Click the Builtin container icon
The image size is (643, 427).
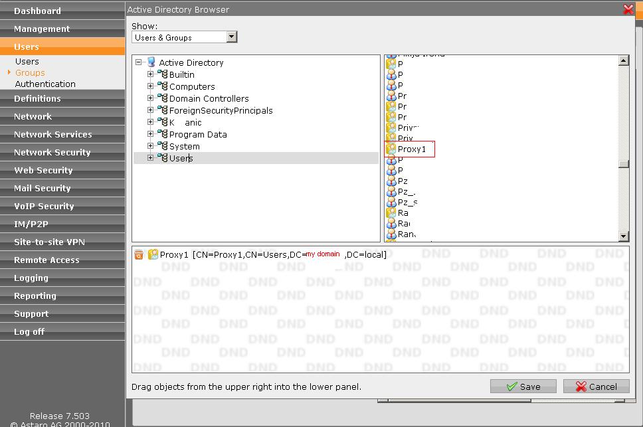(162, 74)
